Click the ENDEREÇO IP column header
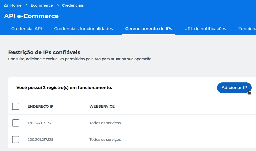The image size is (256, 151). pos(40,106)
